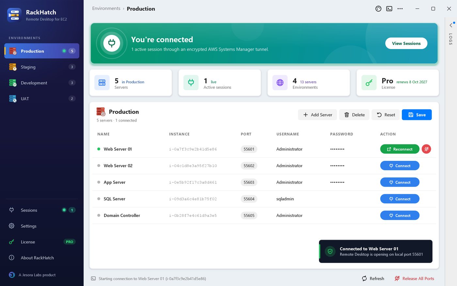Click the Environments globe icon

[x=280, y=83]
